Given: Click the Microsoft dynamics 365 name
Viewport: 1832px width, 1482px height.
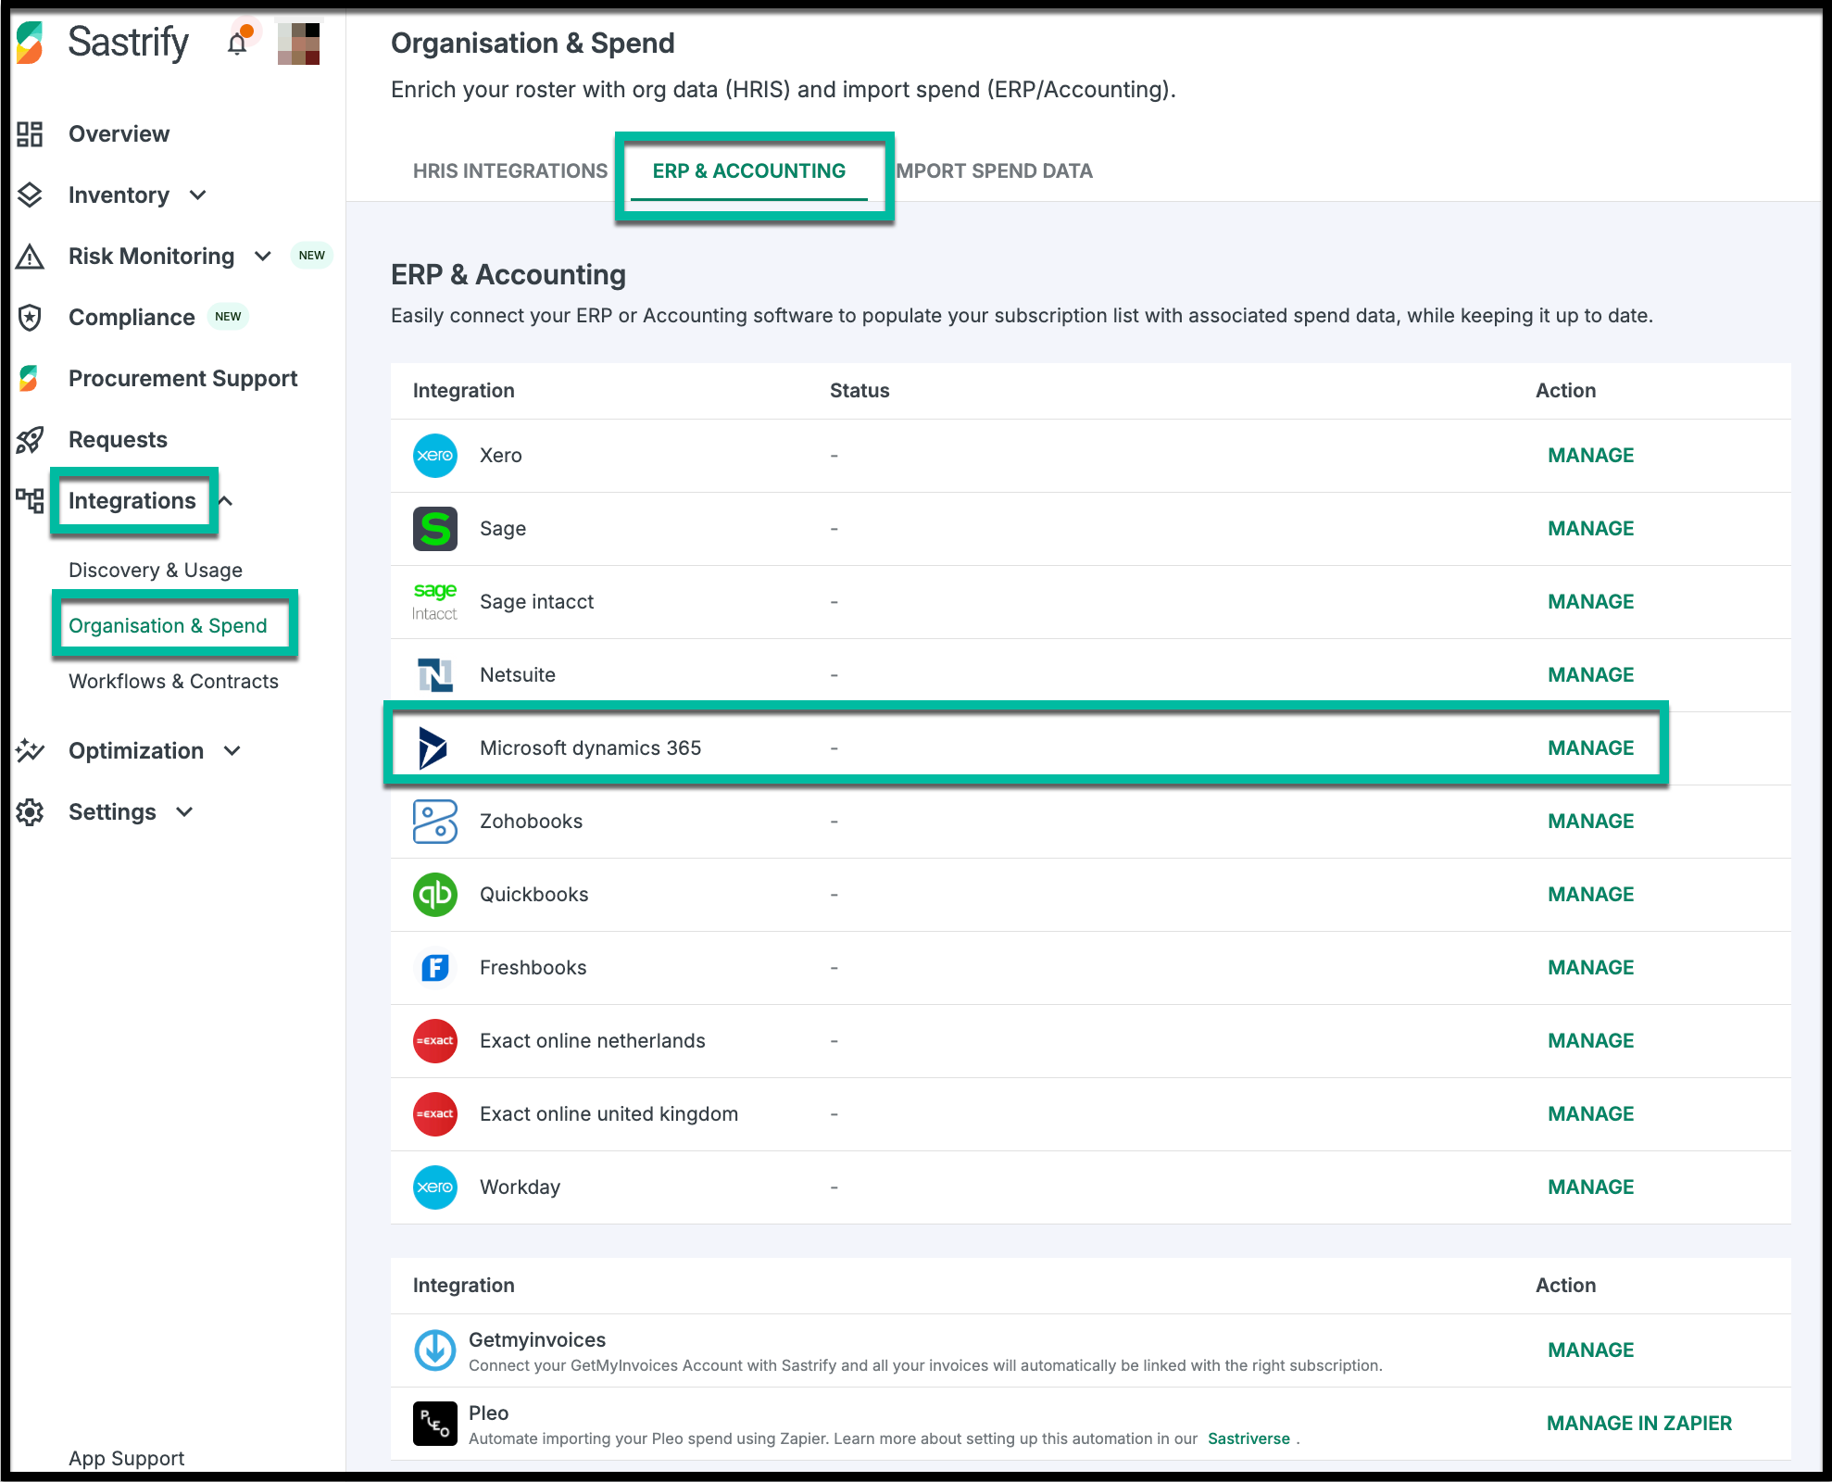Looking at the screenshot, I should (590, 748).
